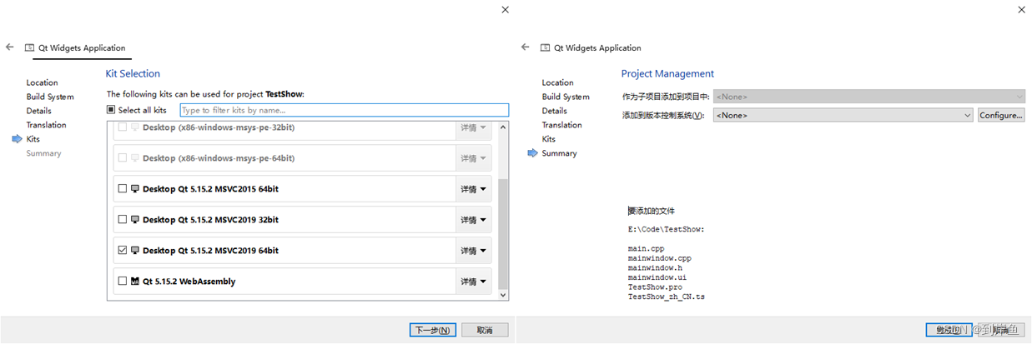Viewport: 1032px width, 344px height.
Task: Click the E:\Code\TestShow: path text
Action: pyautogui.click(x=667, y=229)
